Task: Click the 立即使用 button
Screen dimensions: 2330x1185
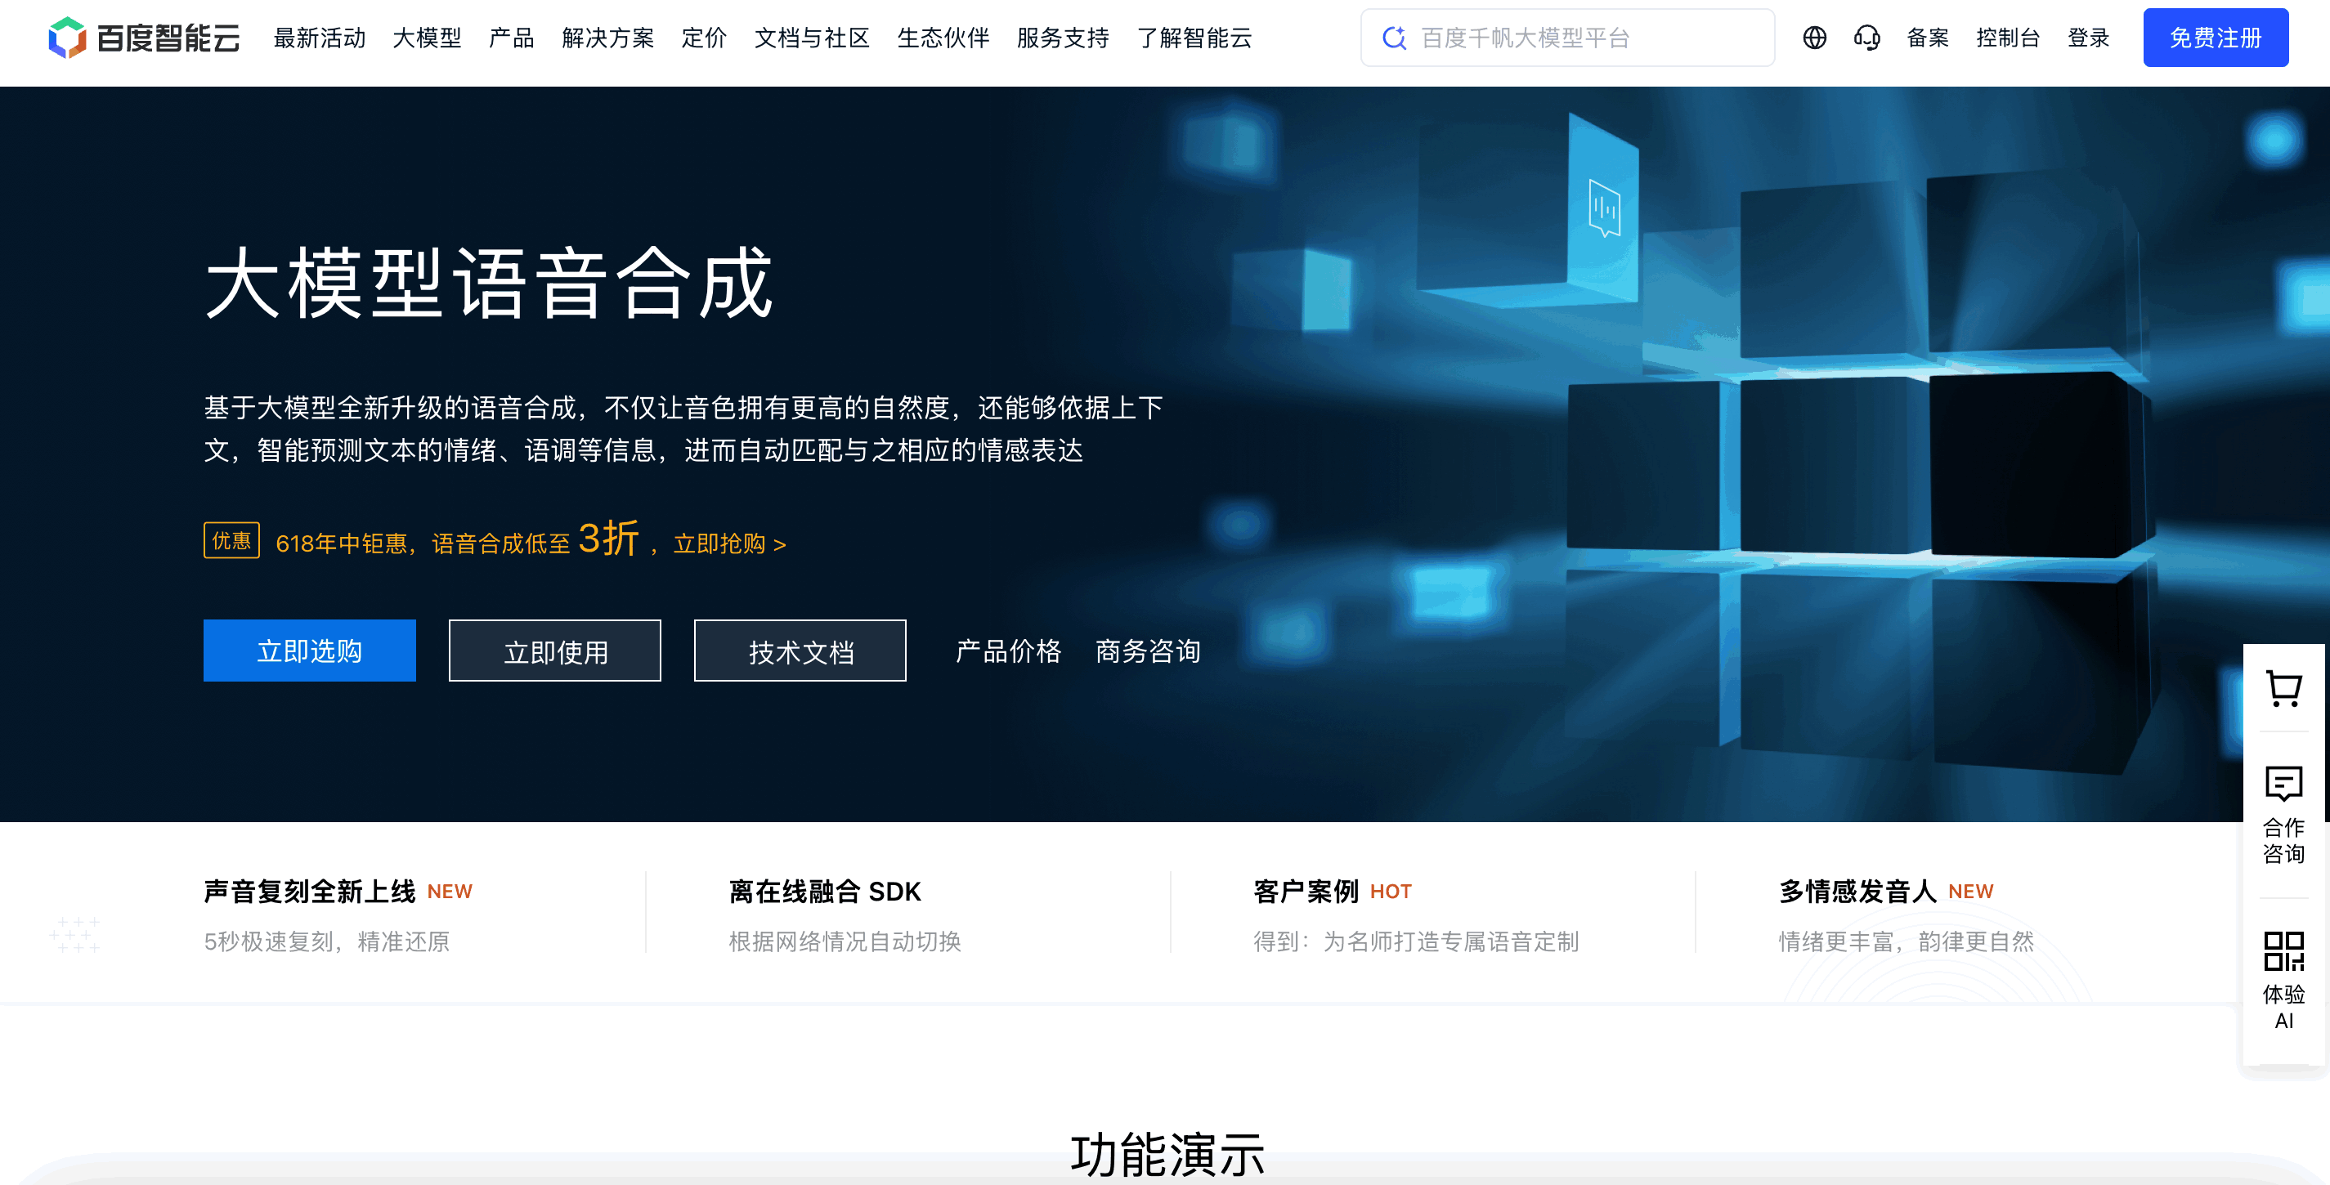Action: pyautogui.click(x=554, y=650)
